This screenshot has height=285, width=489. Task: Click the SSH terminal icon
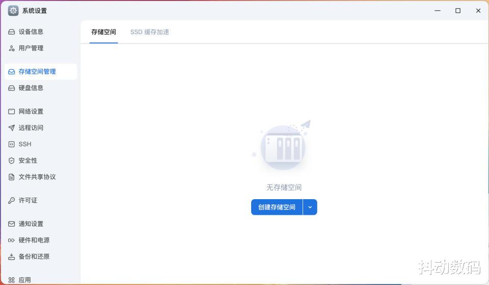(x=12, y=144)
